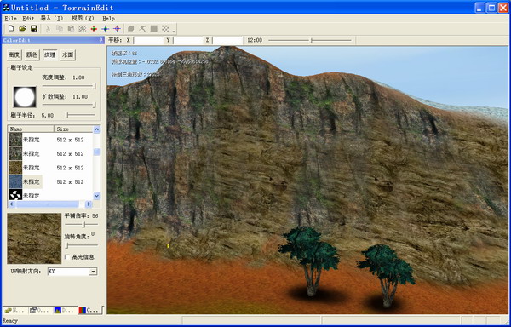This screenshot has width=511, height=327.
Task: Adjust the 刷子半径 brush radius slider
Action: pos(80,115)
